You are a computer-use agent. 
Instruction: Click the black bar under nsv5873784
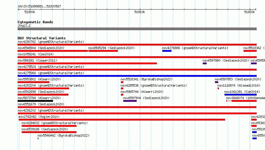35,101
